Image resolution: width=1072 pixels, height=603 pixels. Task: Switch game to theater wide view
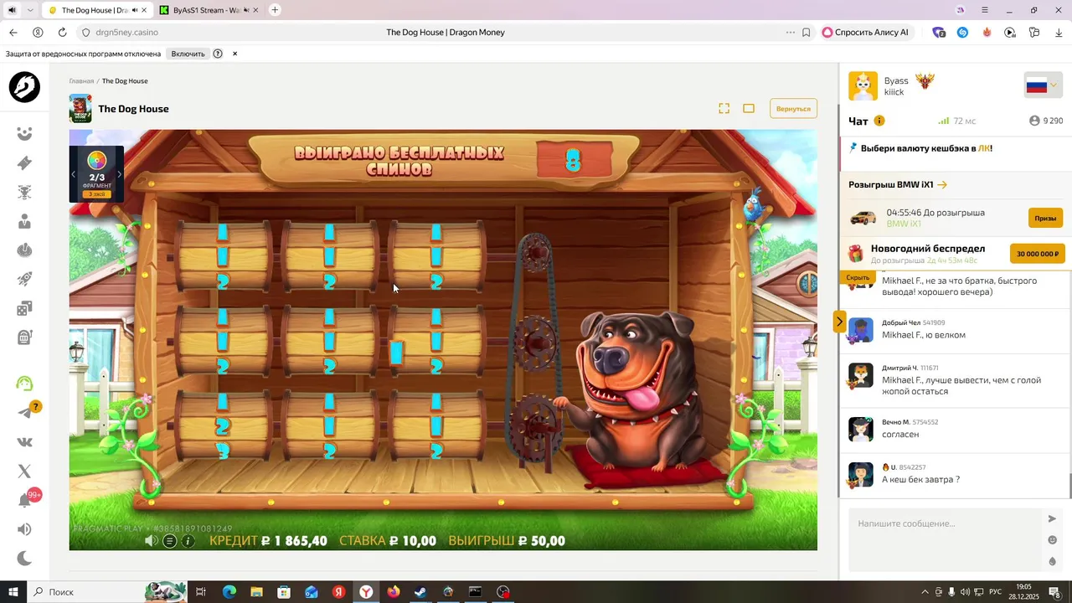tap(749, 108)
